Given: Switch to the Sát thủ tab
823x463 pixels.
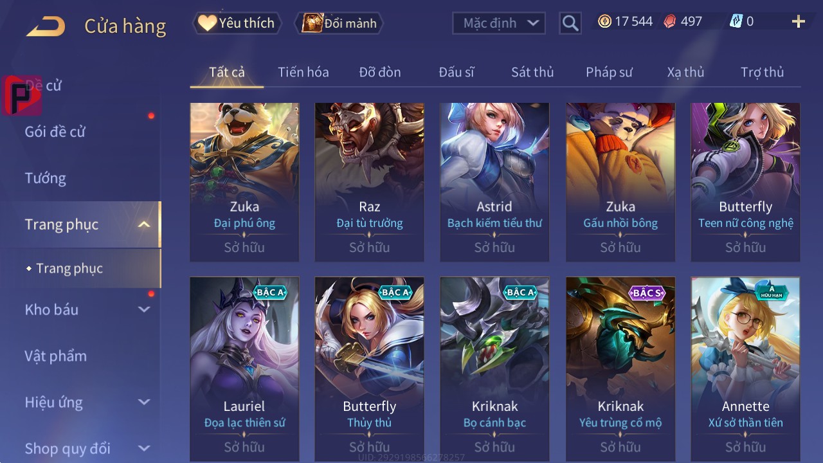Looking at the screenshot, I should click(x=532, y=72).
